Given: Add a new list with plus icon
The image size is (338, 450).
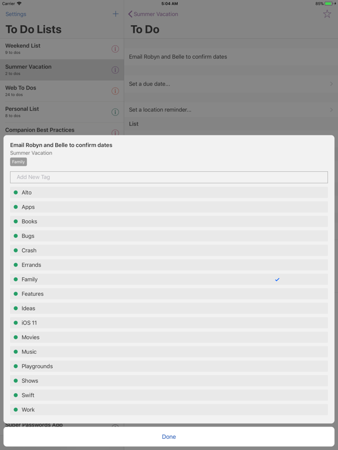Looking at the screenshot, I should (116, 14).
